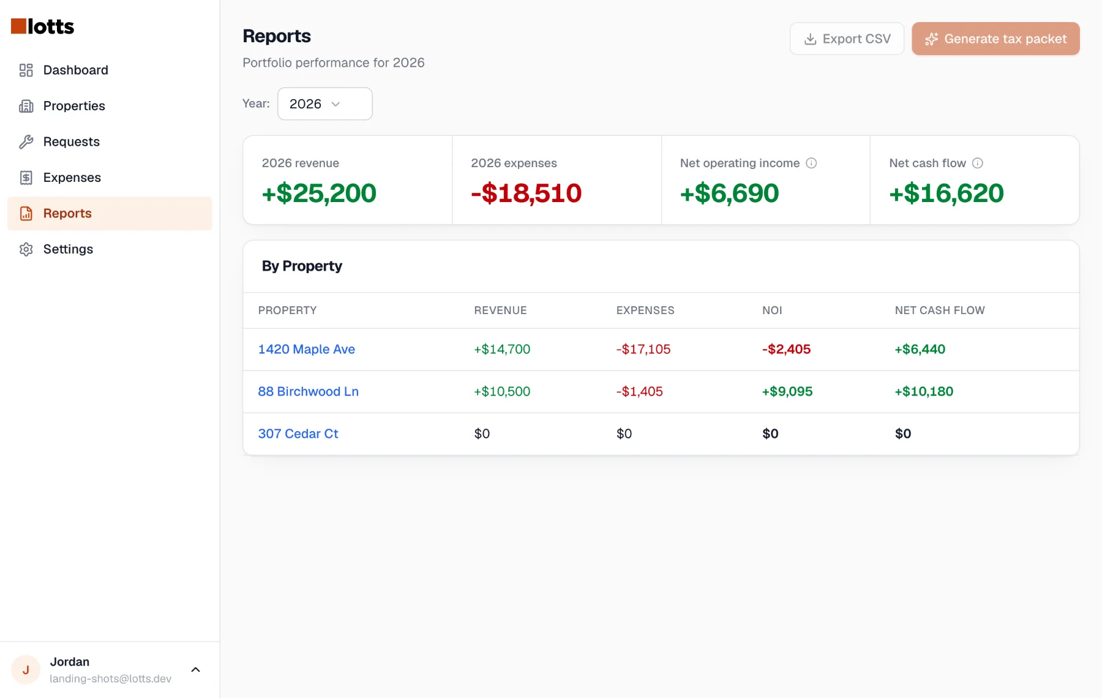Click the Requests wrench icon
The width and height of the screenshot is (1102, 698).
pos(26,142)
